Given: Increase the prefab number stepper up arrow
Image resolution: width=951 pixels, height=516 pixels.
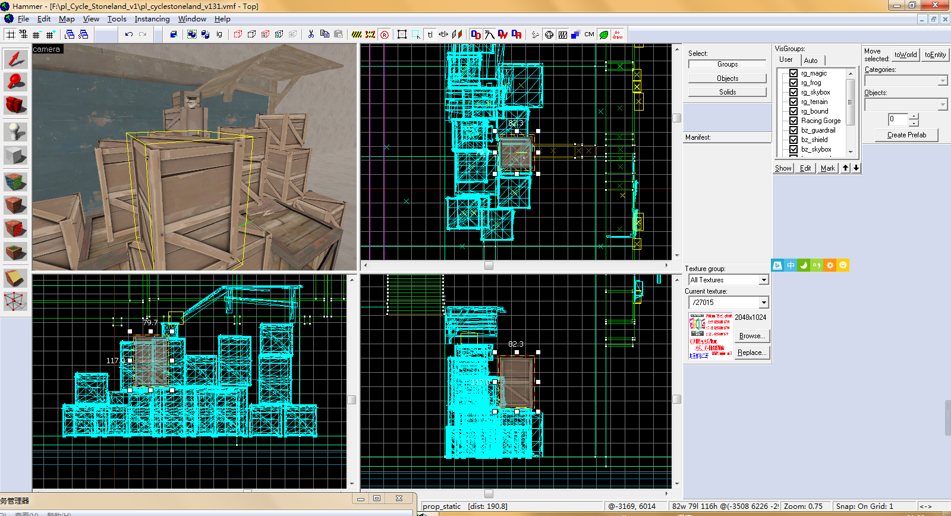Looking at the screenshot, I should (x=914, y=116).
